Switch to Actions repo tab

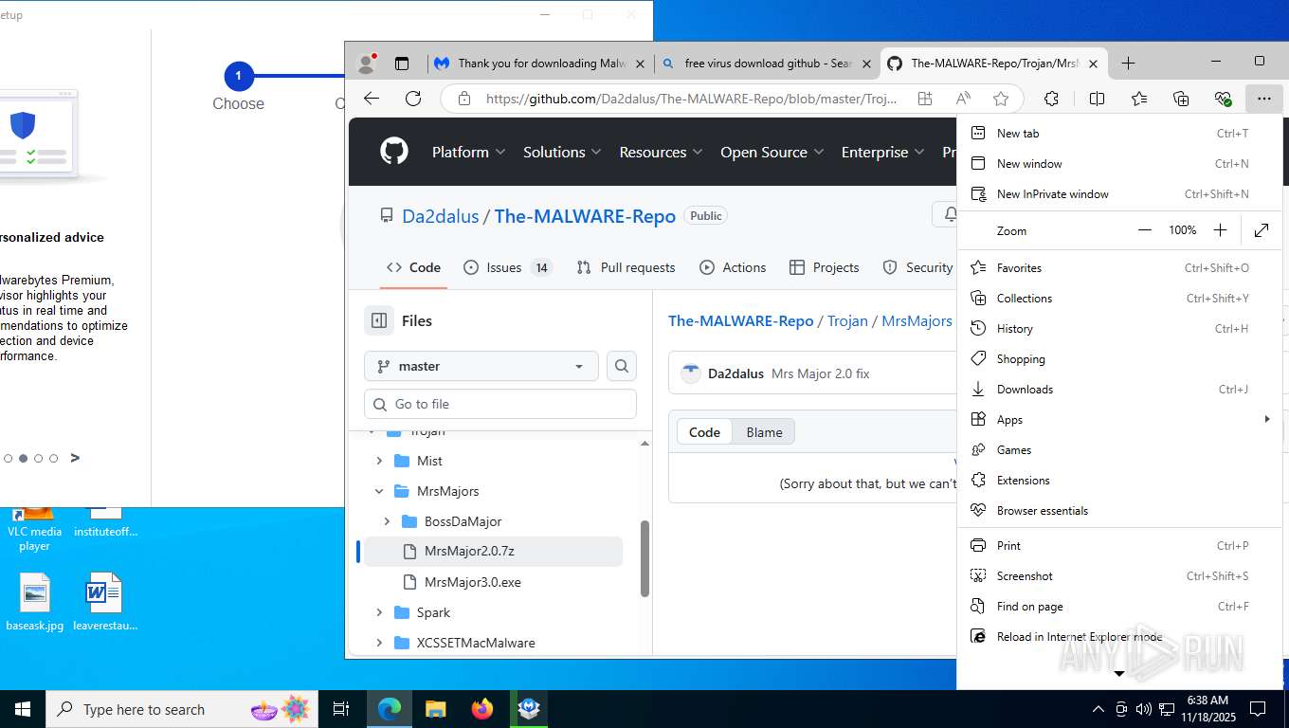tap(733, 267)
